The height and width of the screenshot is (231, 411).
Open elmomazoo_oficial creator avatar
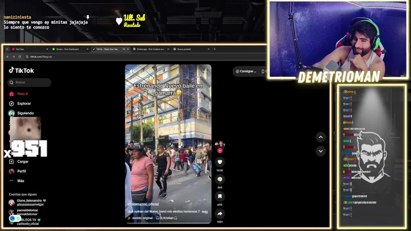(220, 144)
